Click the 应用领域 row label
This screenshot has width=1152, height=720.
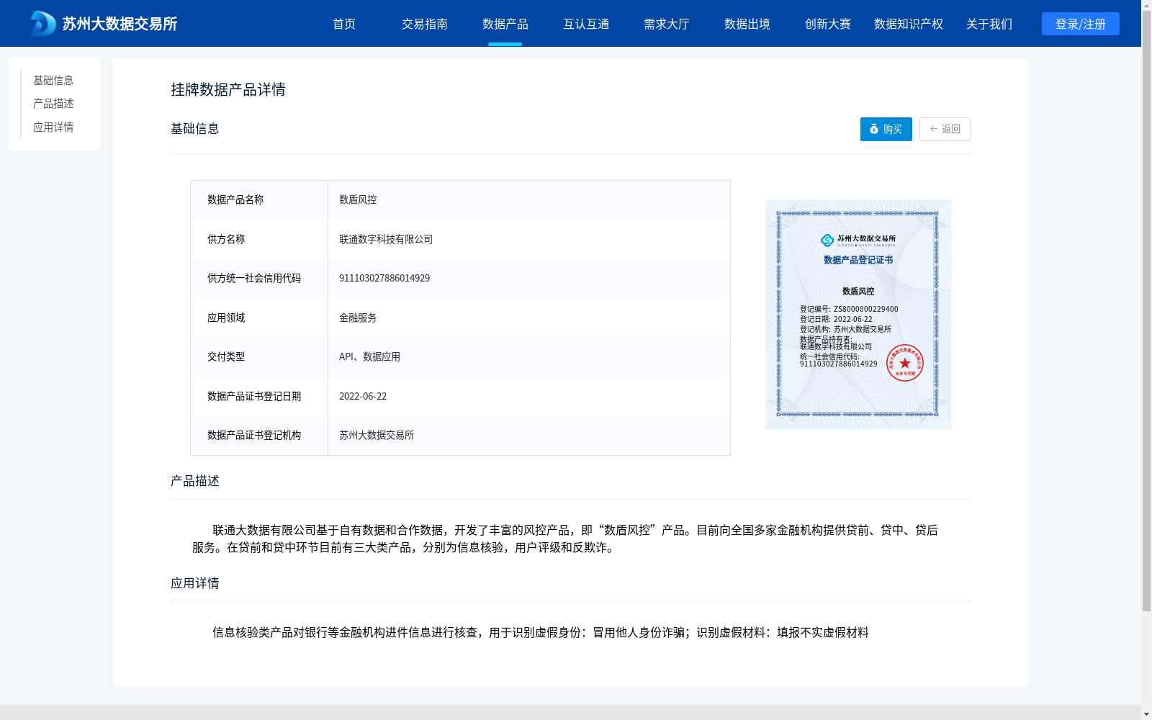click(x=226, y=318)
